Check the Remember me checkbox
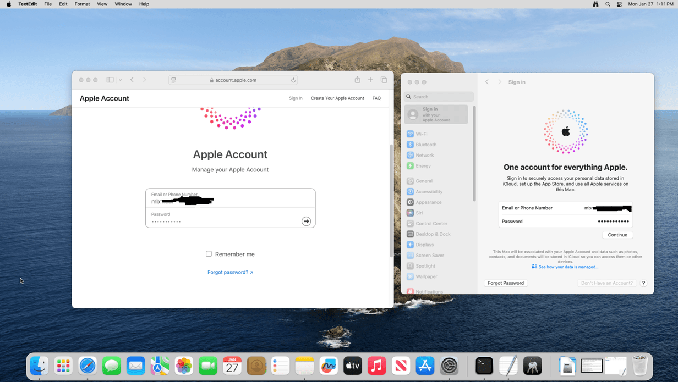Screen dimensions: 678x382 pos(209,254)
